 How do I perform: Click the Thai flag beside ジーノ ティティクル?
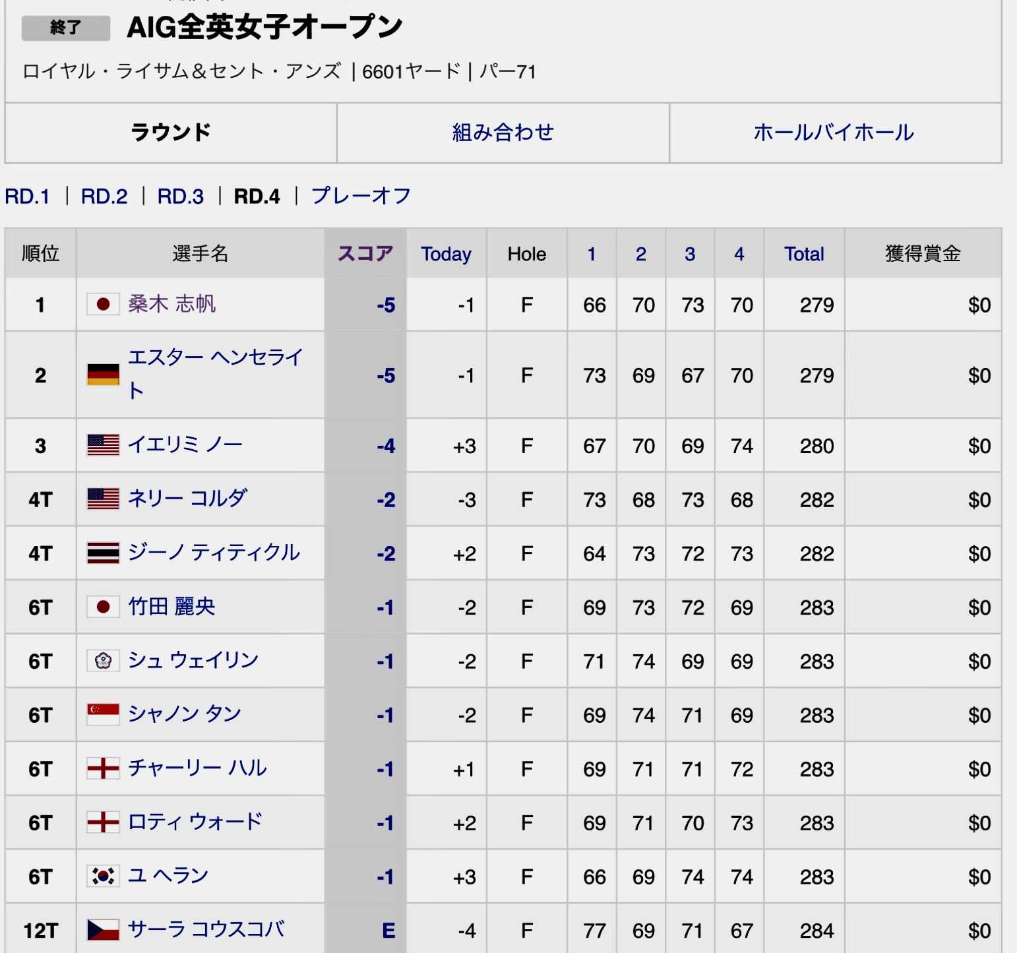pyautogui.click(x=103, y=553)
